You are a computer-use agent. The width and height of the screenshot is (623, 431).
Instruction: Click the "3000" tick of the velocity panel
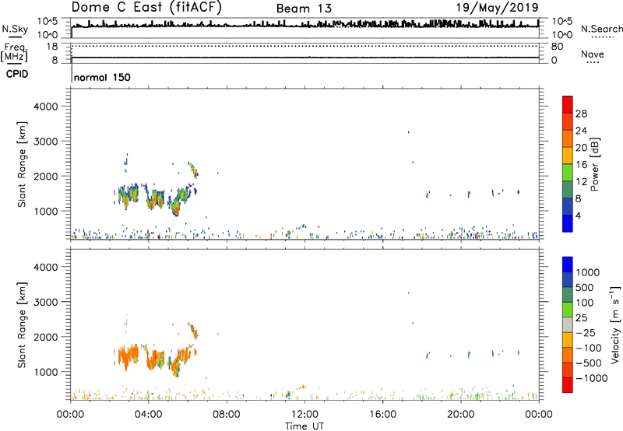point(45,302)
